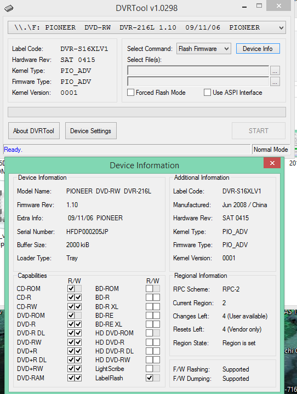Enable Forced Flash Mode checkbox
Viewport: 297px width, 394px height.
[130, 93]
